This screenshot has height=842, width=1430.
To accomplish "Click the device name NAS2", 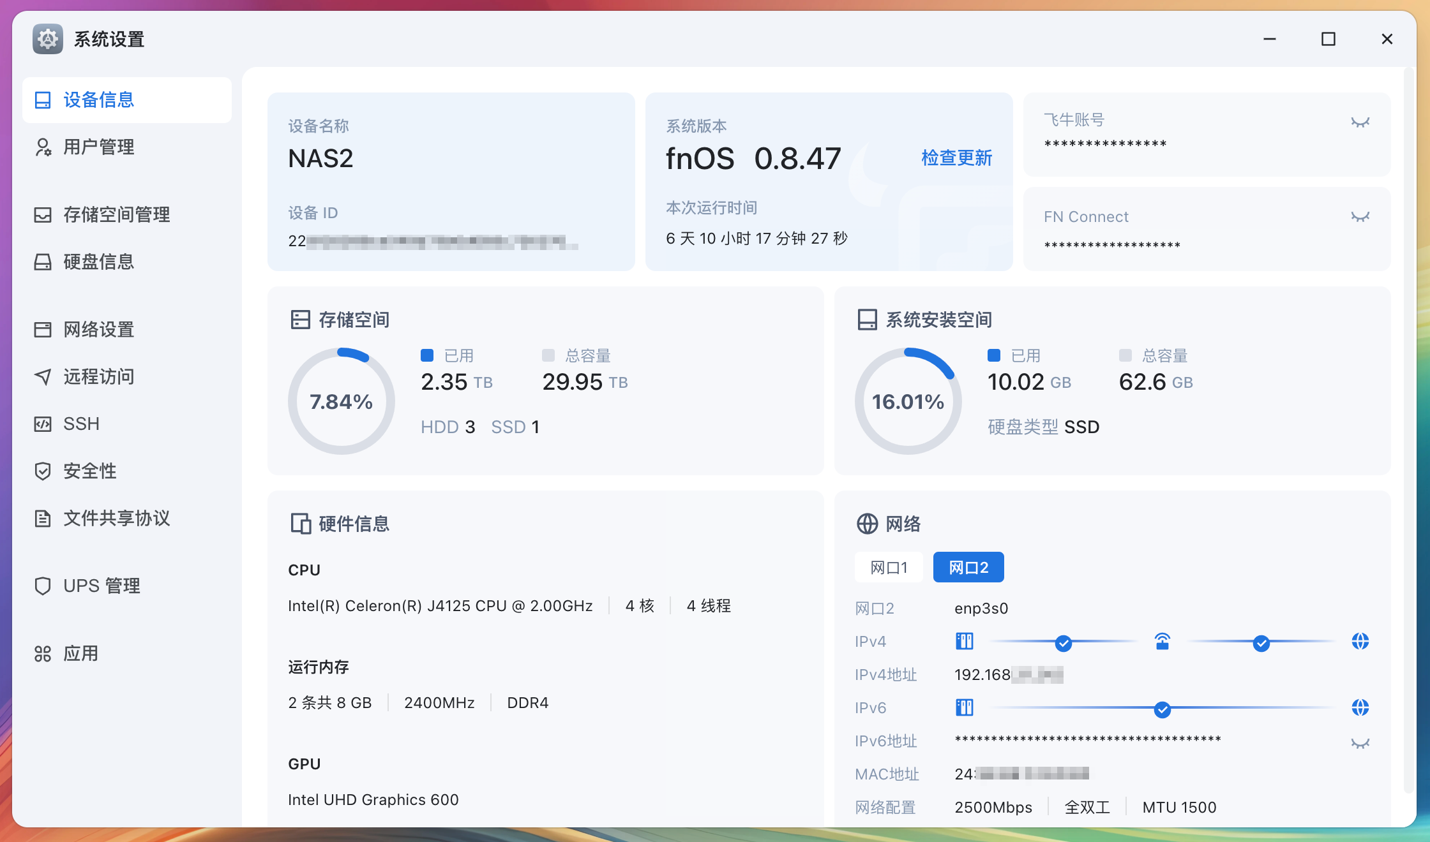I will [x=320, y=158].
